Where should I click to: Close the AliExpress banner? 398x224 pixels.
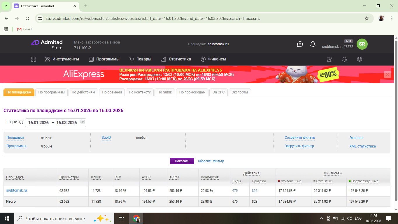point(388,74)
